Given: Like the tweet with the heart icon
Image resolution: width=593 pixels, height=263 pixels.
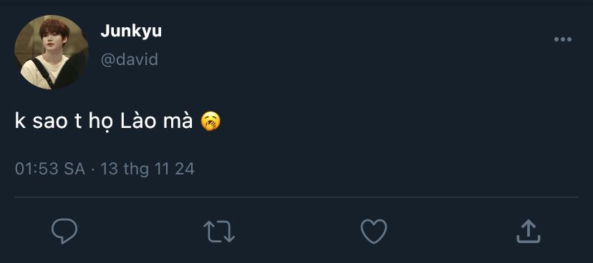Looking at the screenshot, I should click(374, 232).
